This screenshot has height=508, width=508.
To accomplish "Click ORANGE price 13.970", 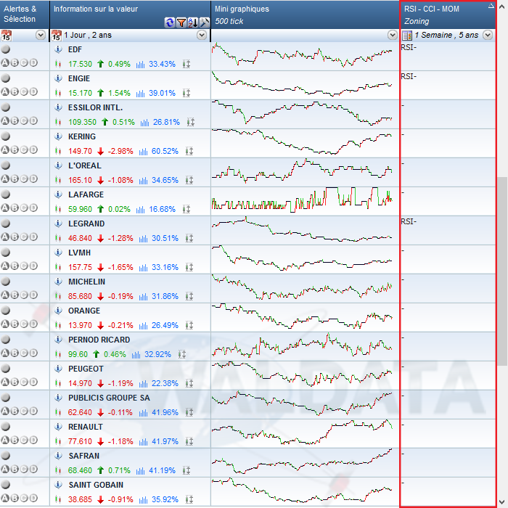I will point(80,325).
